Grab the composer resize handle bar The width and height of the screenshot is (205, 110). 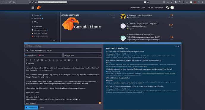pyautogui.click(x=102, y=43)
